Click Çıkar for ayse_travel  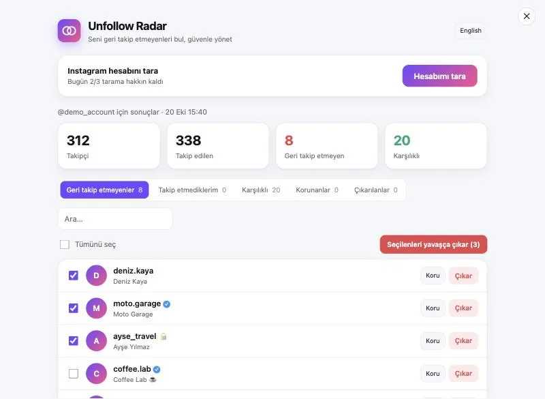coord(463,341)
